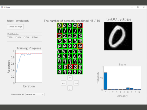
Task: Select the red-bordered misclassified zero thumbnail
Action: [80, 26]
